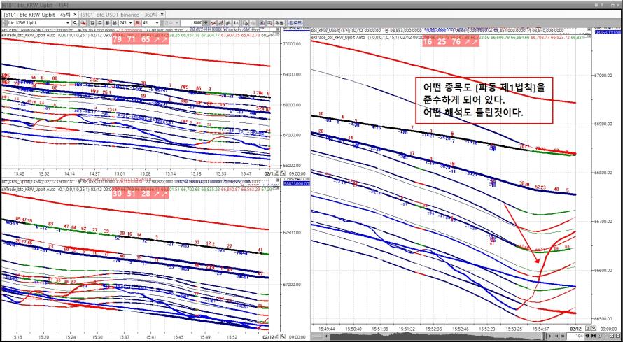This screenshot has height=342, width=623.
Task: Open the 45 tick value dropdown
Action: [x=157, y=22]
